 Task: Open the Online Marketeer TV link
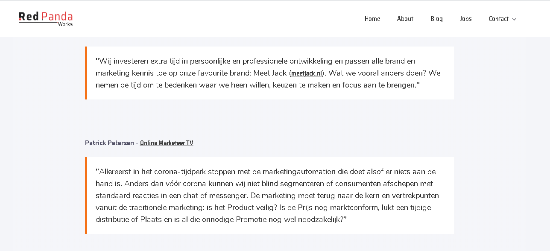[167, 143]
